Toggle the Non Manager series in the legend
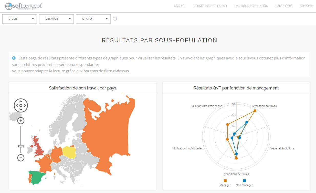Screen dimensions: 316x193 pyautogui.click(x=244, y=181)
